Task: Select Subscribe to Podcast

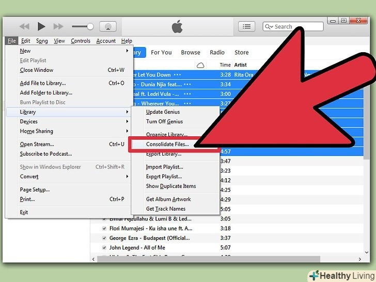Action: pyautogui.click(x=70, y=154)
